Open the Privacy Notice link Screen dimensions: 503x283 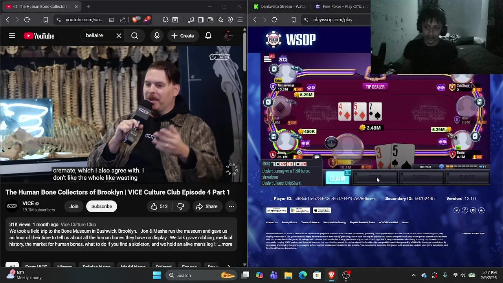(x=289, y=222)
